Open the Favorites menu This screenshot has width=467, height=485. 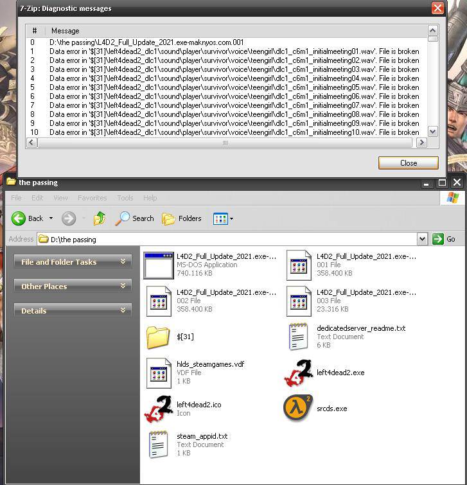pos(92,198)
